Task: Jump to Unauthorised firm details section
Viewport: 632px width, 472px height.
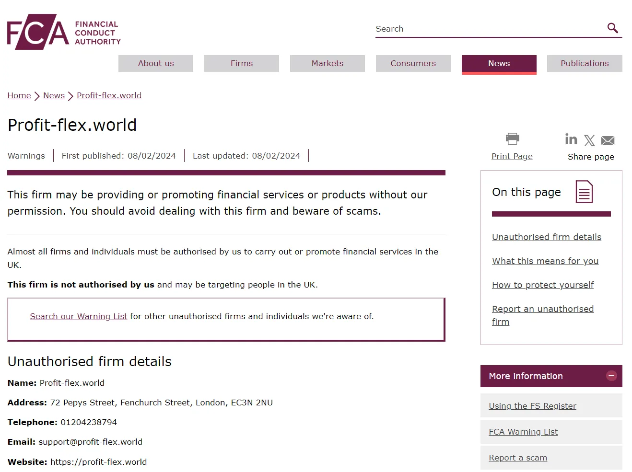Action: click(546, 237)
